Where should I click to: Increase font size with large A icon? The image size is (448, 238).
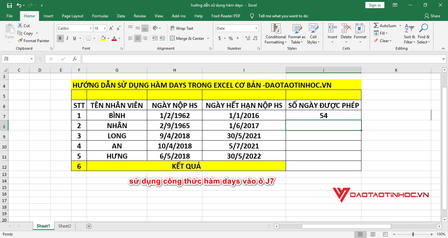click(111, 28)
